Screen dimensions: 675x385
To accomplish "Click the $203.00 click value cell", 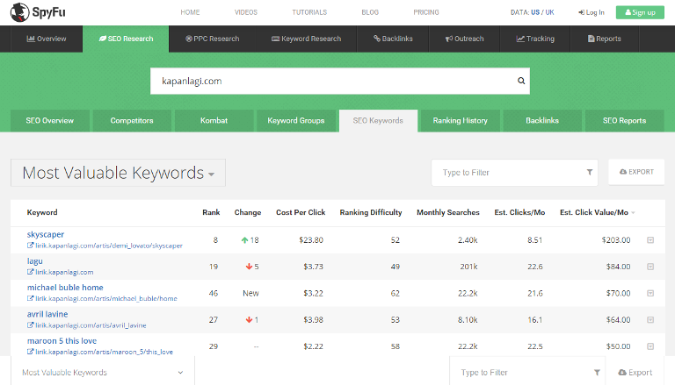I will click(x=616, y=240).
